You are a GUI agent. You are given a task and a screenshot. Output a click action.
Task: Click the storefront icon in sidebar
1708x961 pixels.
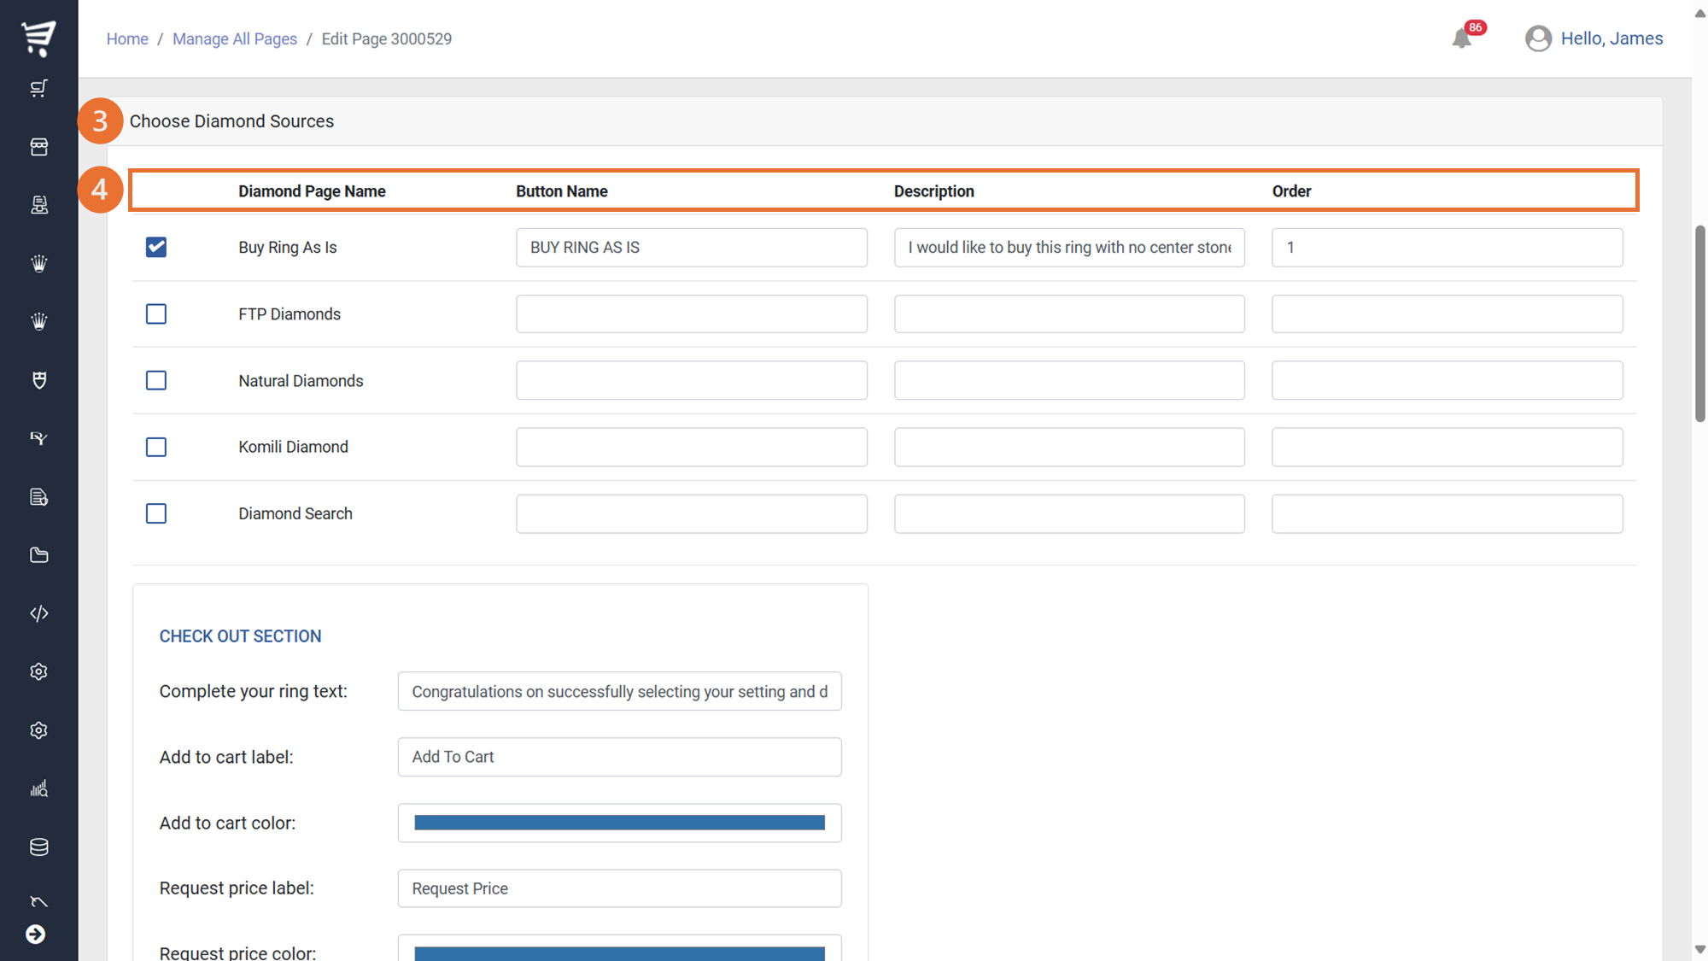(38, 147)
